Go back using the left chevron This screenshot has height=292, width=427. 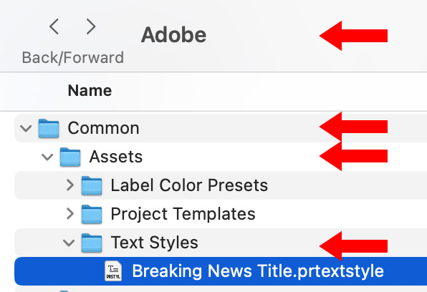54,26
